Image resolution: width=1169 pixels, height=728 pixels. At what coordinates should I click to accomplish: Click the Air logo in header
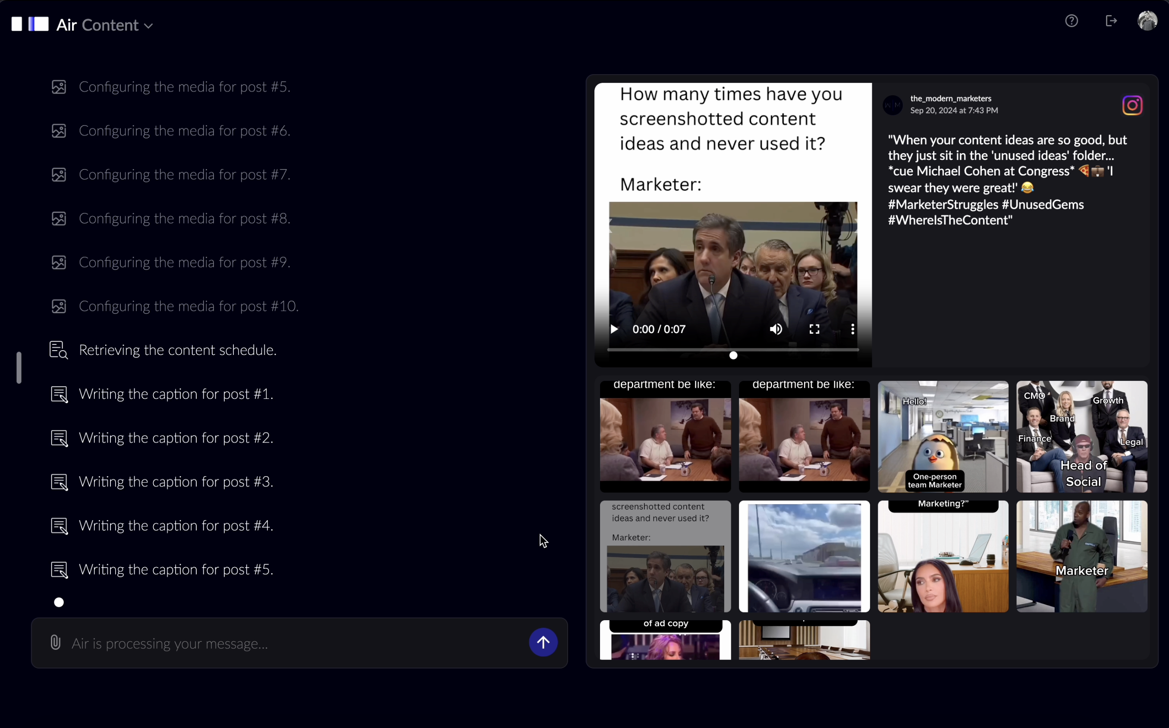[30, 24]
